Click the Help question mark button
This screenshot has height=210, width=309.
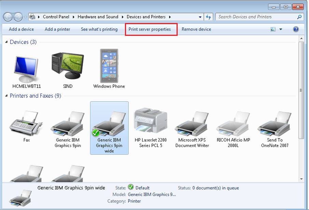coord(295,29)
